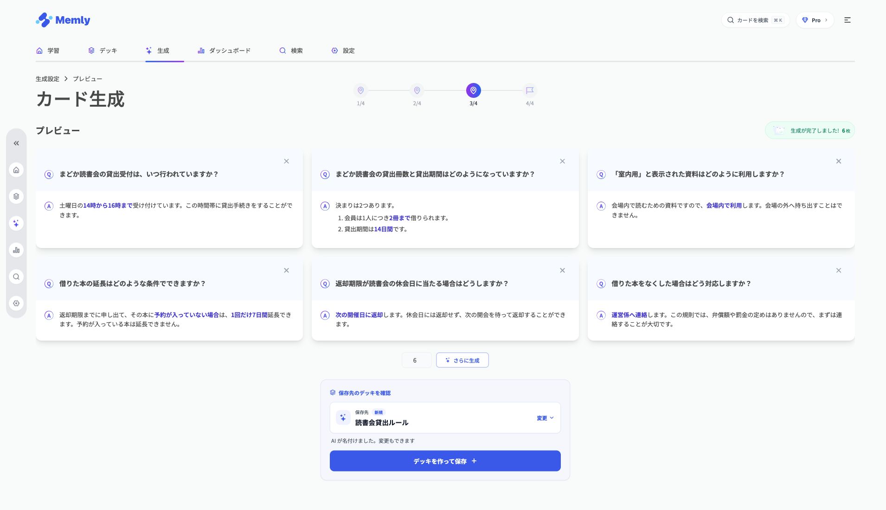The width and height of the screenshot is (886, 510).
Task: Click the 新規 badge next to 保存先
Action: coord(379,412)
